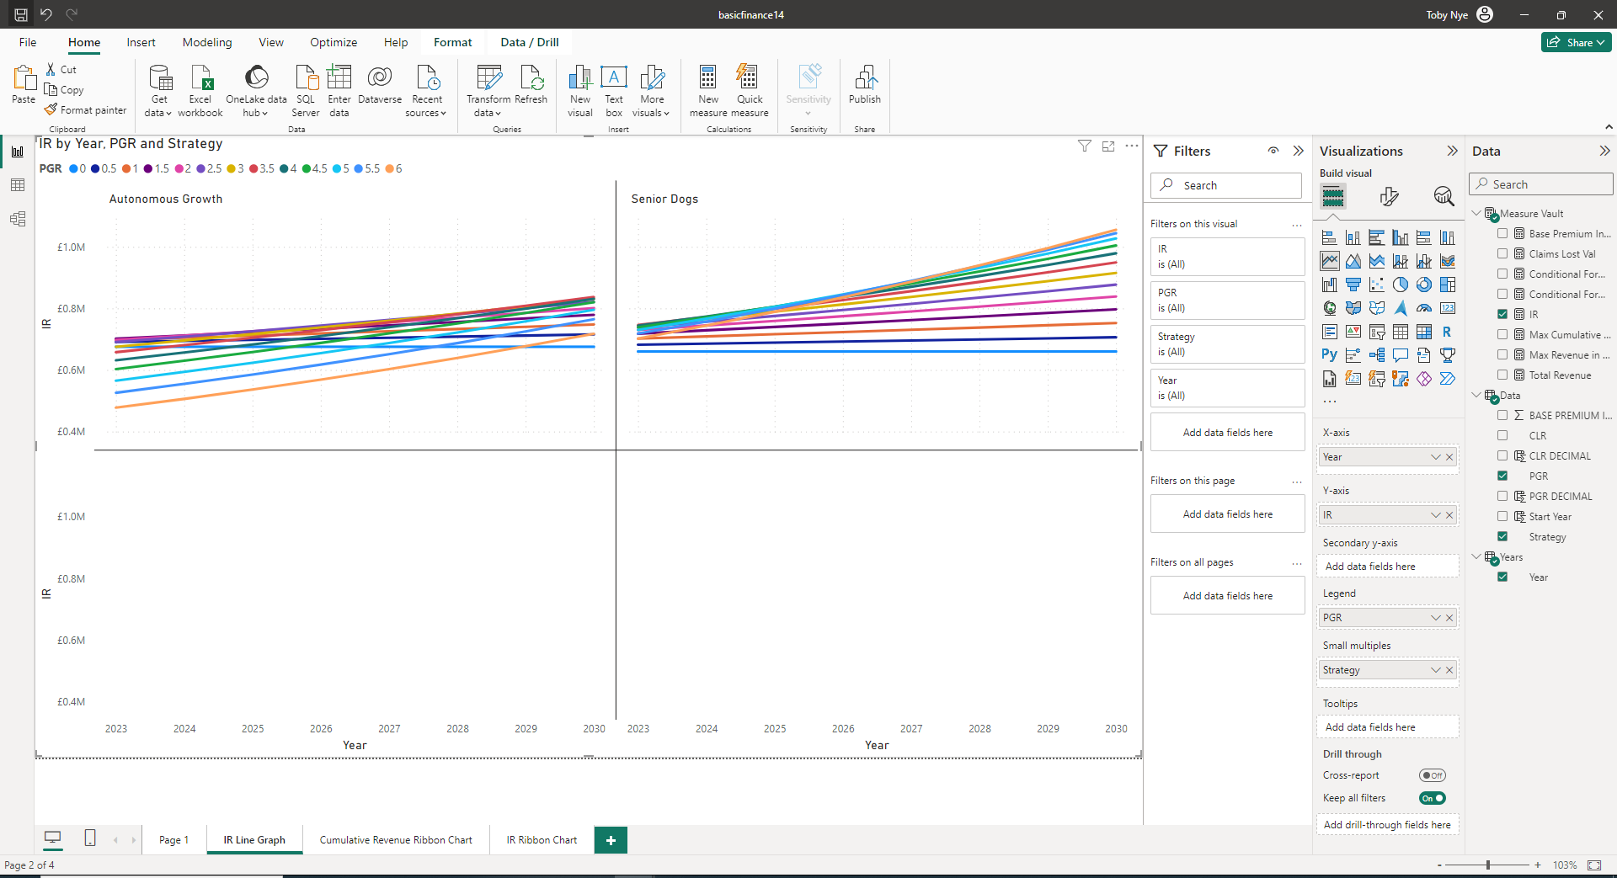This screenshot has width=1617, height=878.
Task: Open the Analytics pane icon
Action: coord(1444,196)
